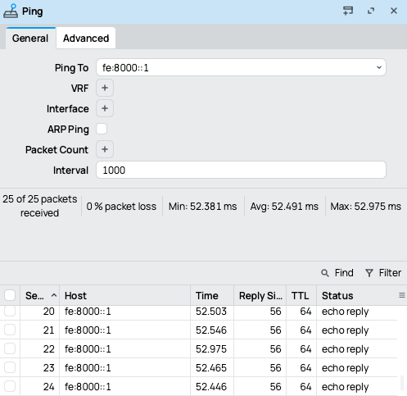Check the checkbox for sequence 23 row

(x=10, y=367)
